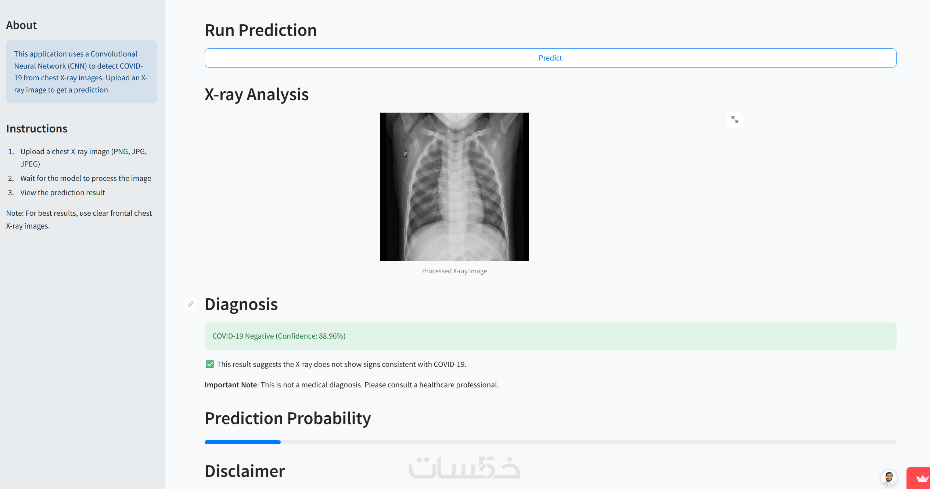
Task: Click the processed chest X-ray image
Action: [x=455, y=187]
